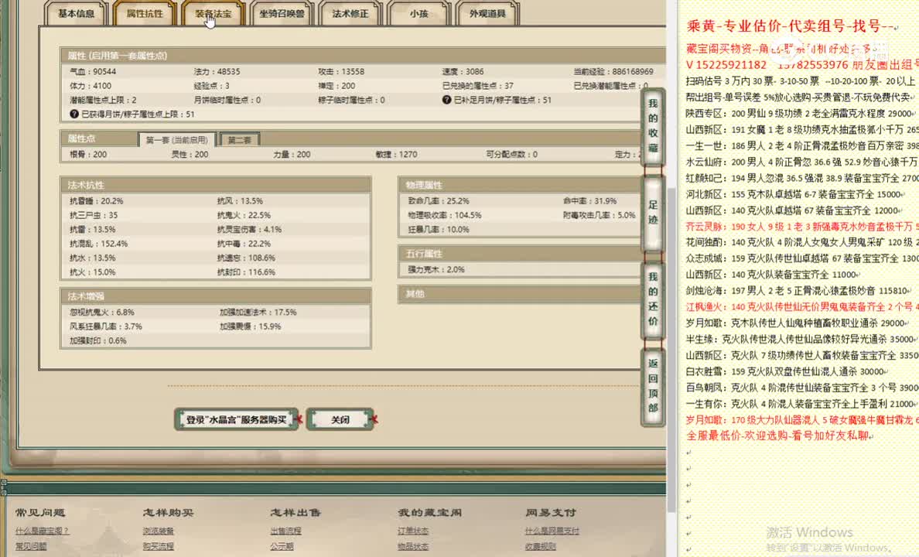Image resolution: width=919 pixels, height=557 pixels.
Task: Select the 装备法宝 tab
Action: pyautogui.click(x=213, y=13)
